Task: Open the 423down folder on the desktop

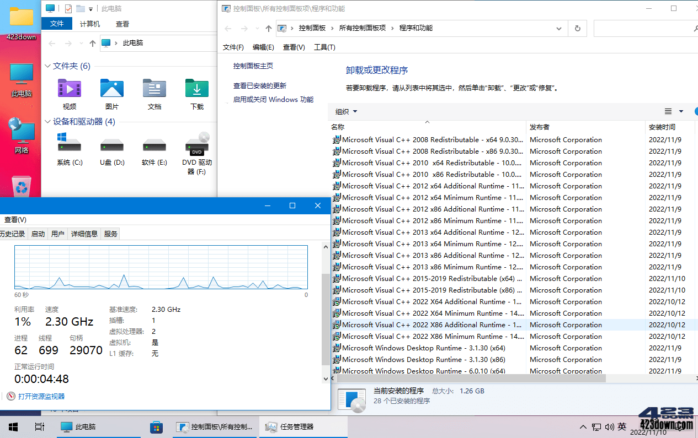Action: point(22,19)
